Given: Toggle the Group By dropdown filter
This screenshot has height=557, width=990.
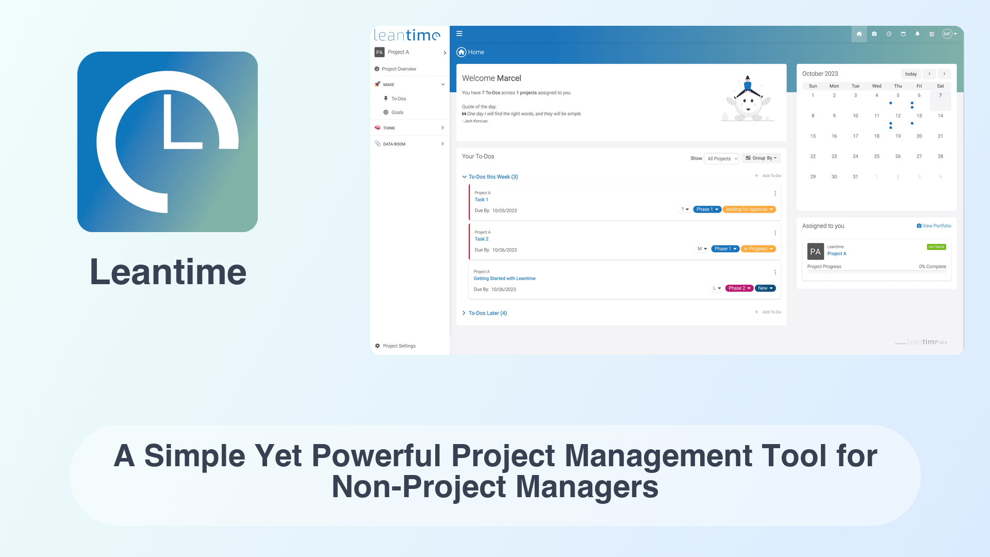Looking at the screenshot, I should [760, 158].
